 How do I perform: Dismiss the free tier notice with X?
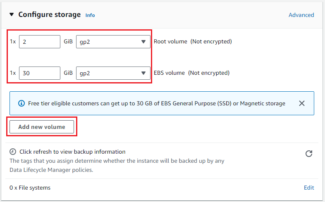[302, 103]
